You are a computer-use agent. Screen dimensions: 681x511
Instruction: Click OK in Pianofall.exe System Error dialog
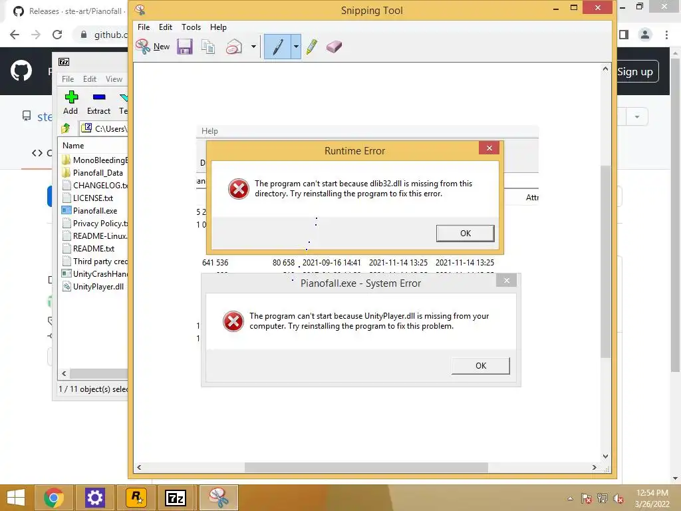point(480,366)
